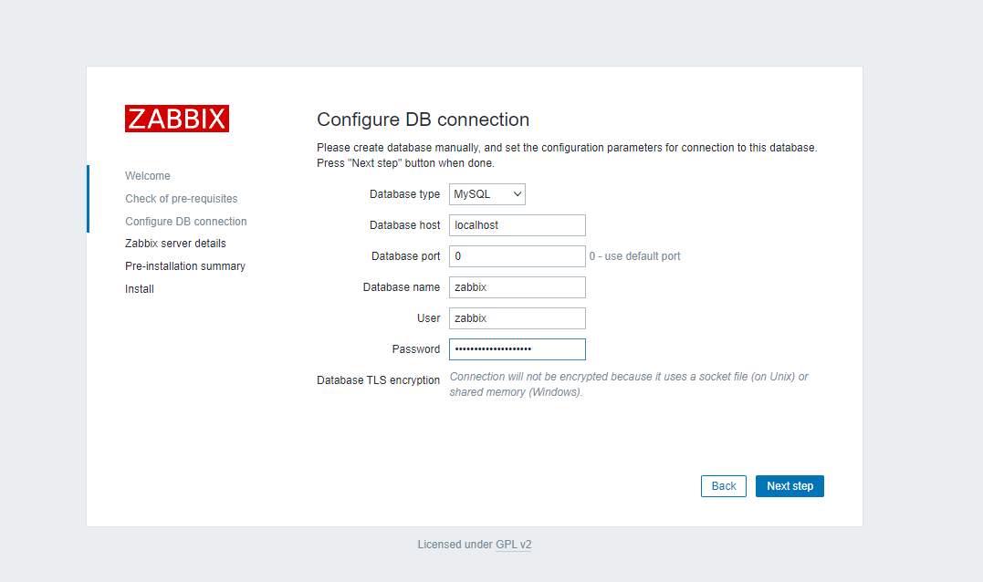Screen dimensions: 983x582
Task: Click the Database host label
Action: (404, 225)
